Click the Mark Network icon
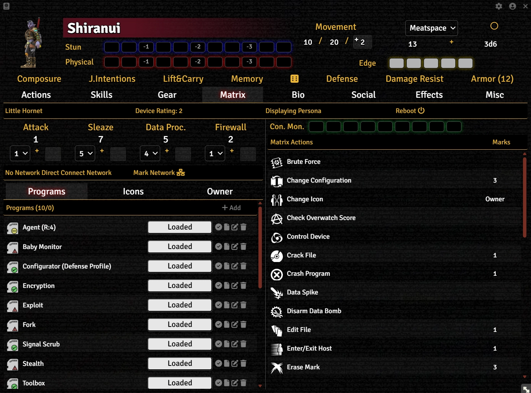The width and height of the screenshot is (531, 393). click(180, 173)
